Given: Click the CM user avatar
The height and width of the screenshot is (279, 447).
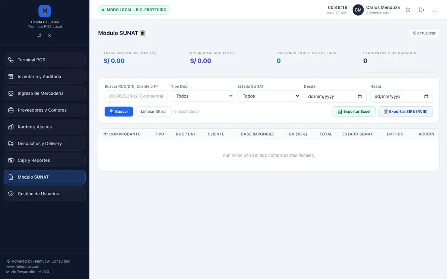Looking at the screenshot, I should click(358, 10).
